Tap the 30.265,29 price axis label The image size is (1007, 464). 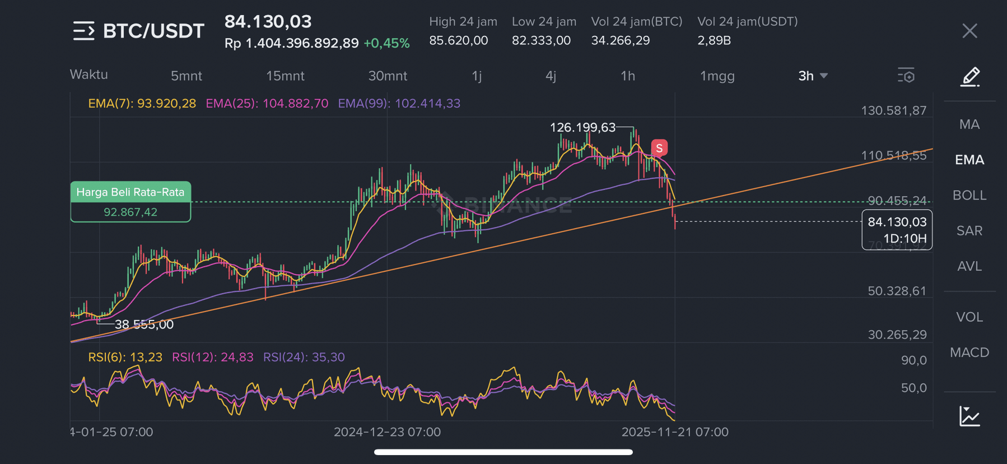tap(897, 335)
